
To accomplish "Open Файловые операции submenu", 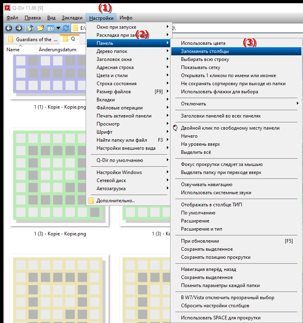I will point(128,108).
